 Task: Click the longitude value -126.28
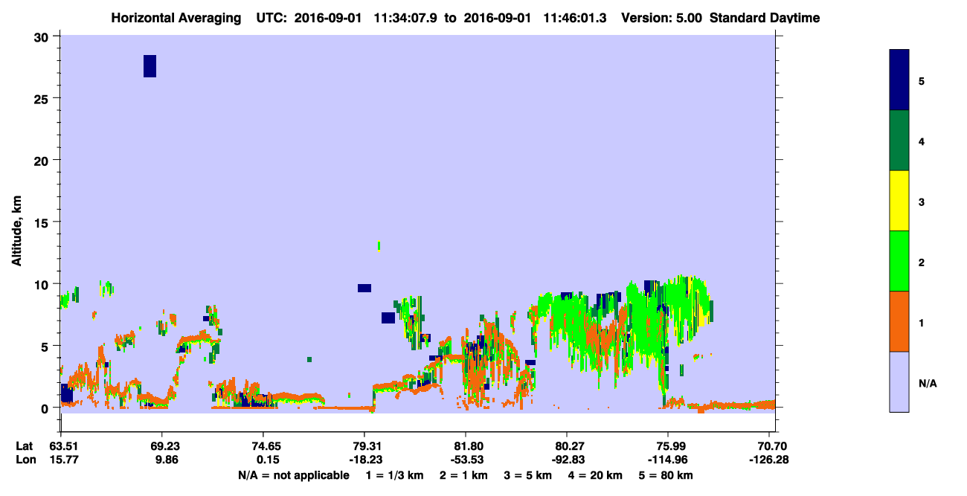(771, 460)
